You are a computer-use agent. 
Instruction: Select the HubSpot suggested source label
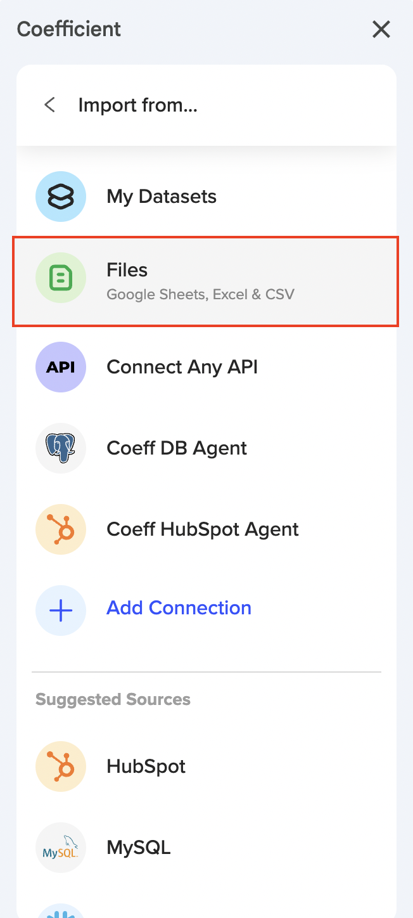(x=146, y=766)
